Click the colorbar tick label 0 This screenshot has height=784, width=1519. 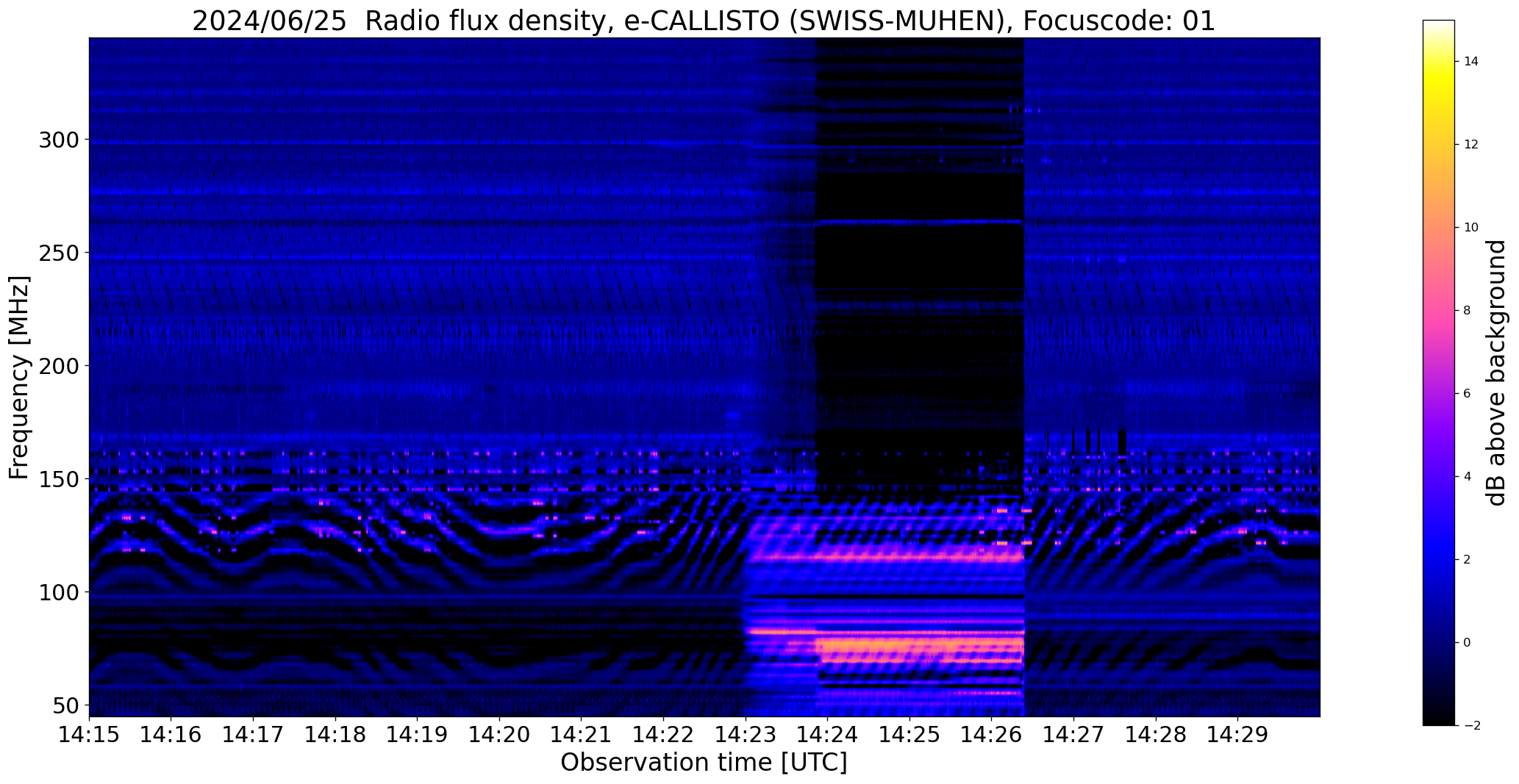(1468, 643)
